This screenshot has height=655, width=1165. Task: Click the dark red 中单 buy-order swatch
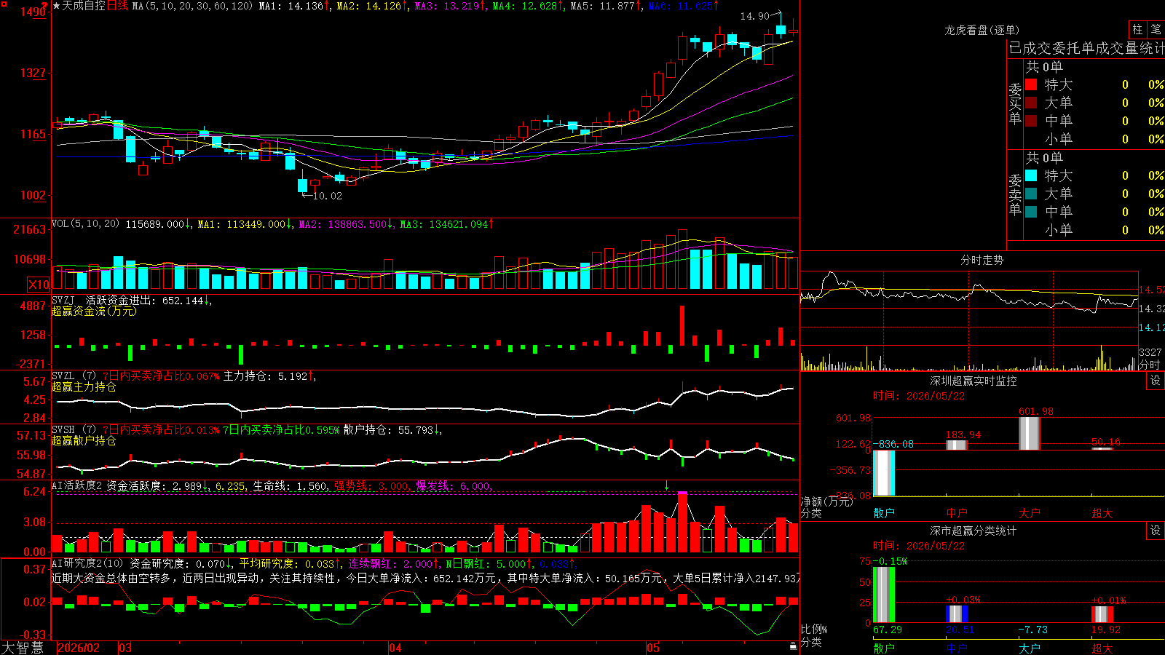pos(1031,120)
